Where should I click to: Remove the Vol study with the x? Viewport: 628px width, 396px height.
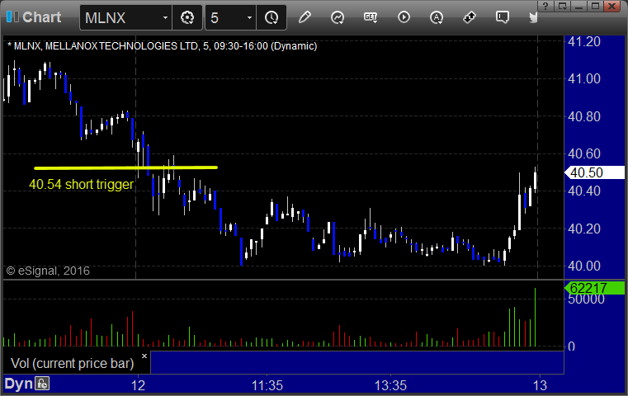tap(144, 356)
